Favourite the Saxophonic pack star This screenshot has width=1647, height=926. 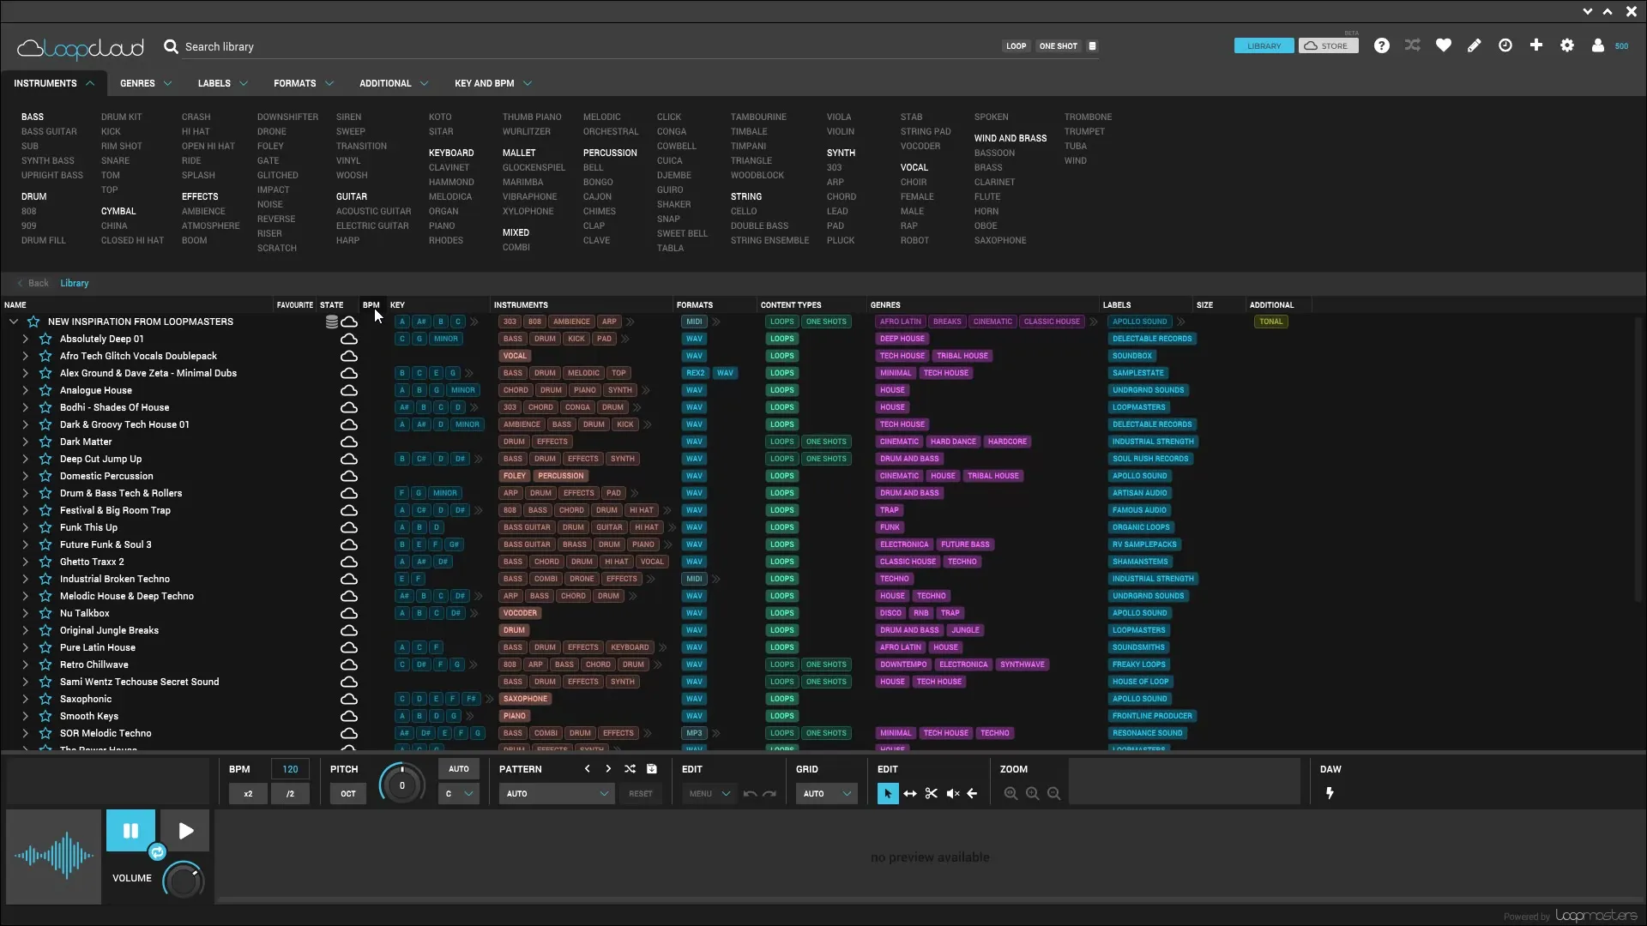point(45,699)
